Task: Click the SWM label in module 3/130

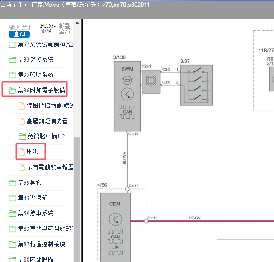Action: click(x=127, y=69)
